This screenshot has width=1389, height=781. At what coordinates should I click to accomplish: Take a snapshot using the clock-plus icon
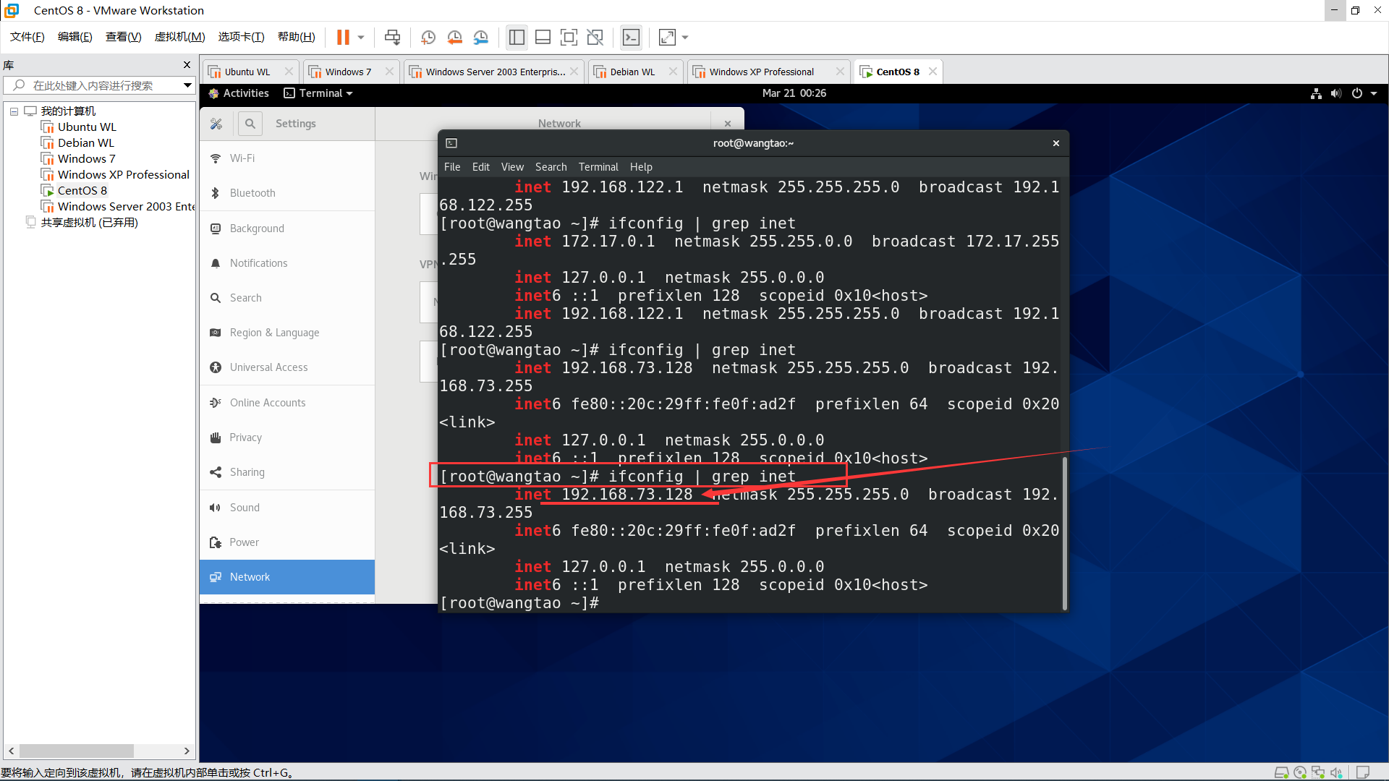tap(428, 37)
